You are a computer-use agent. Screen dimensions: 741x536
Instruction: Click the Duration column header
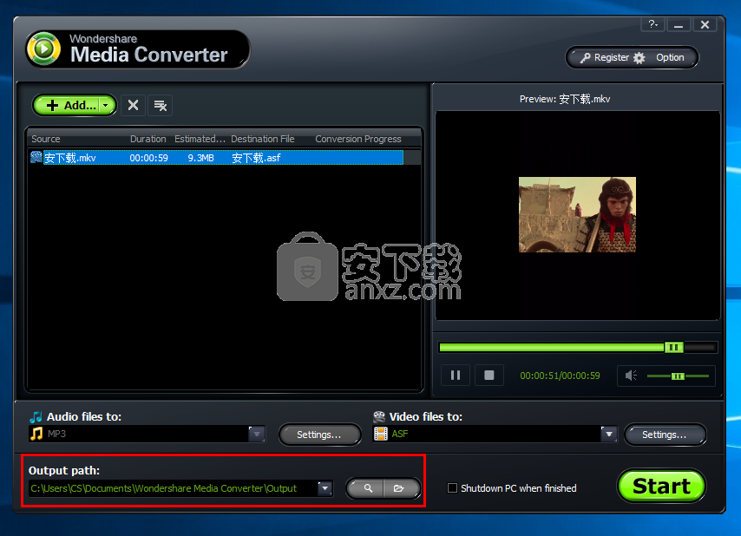148,139
